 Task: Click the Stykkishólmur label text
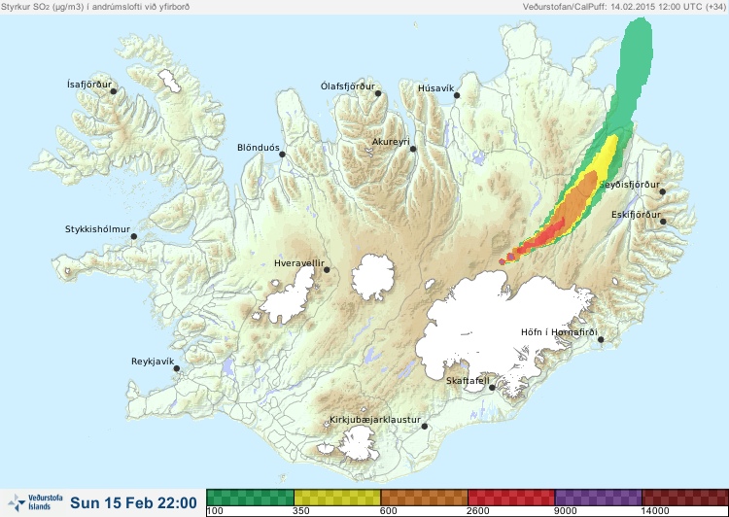tap(97, 229)
